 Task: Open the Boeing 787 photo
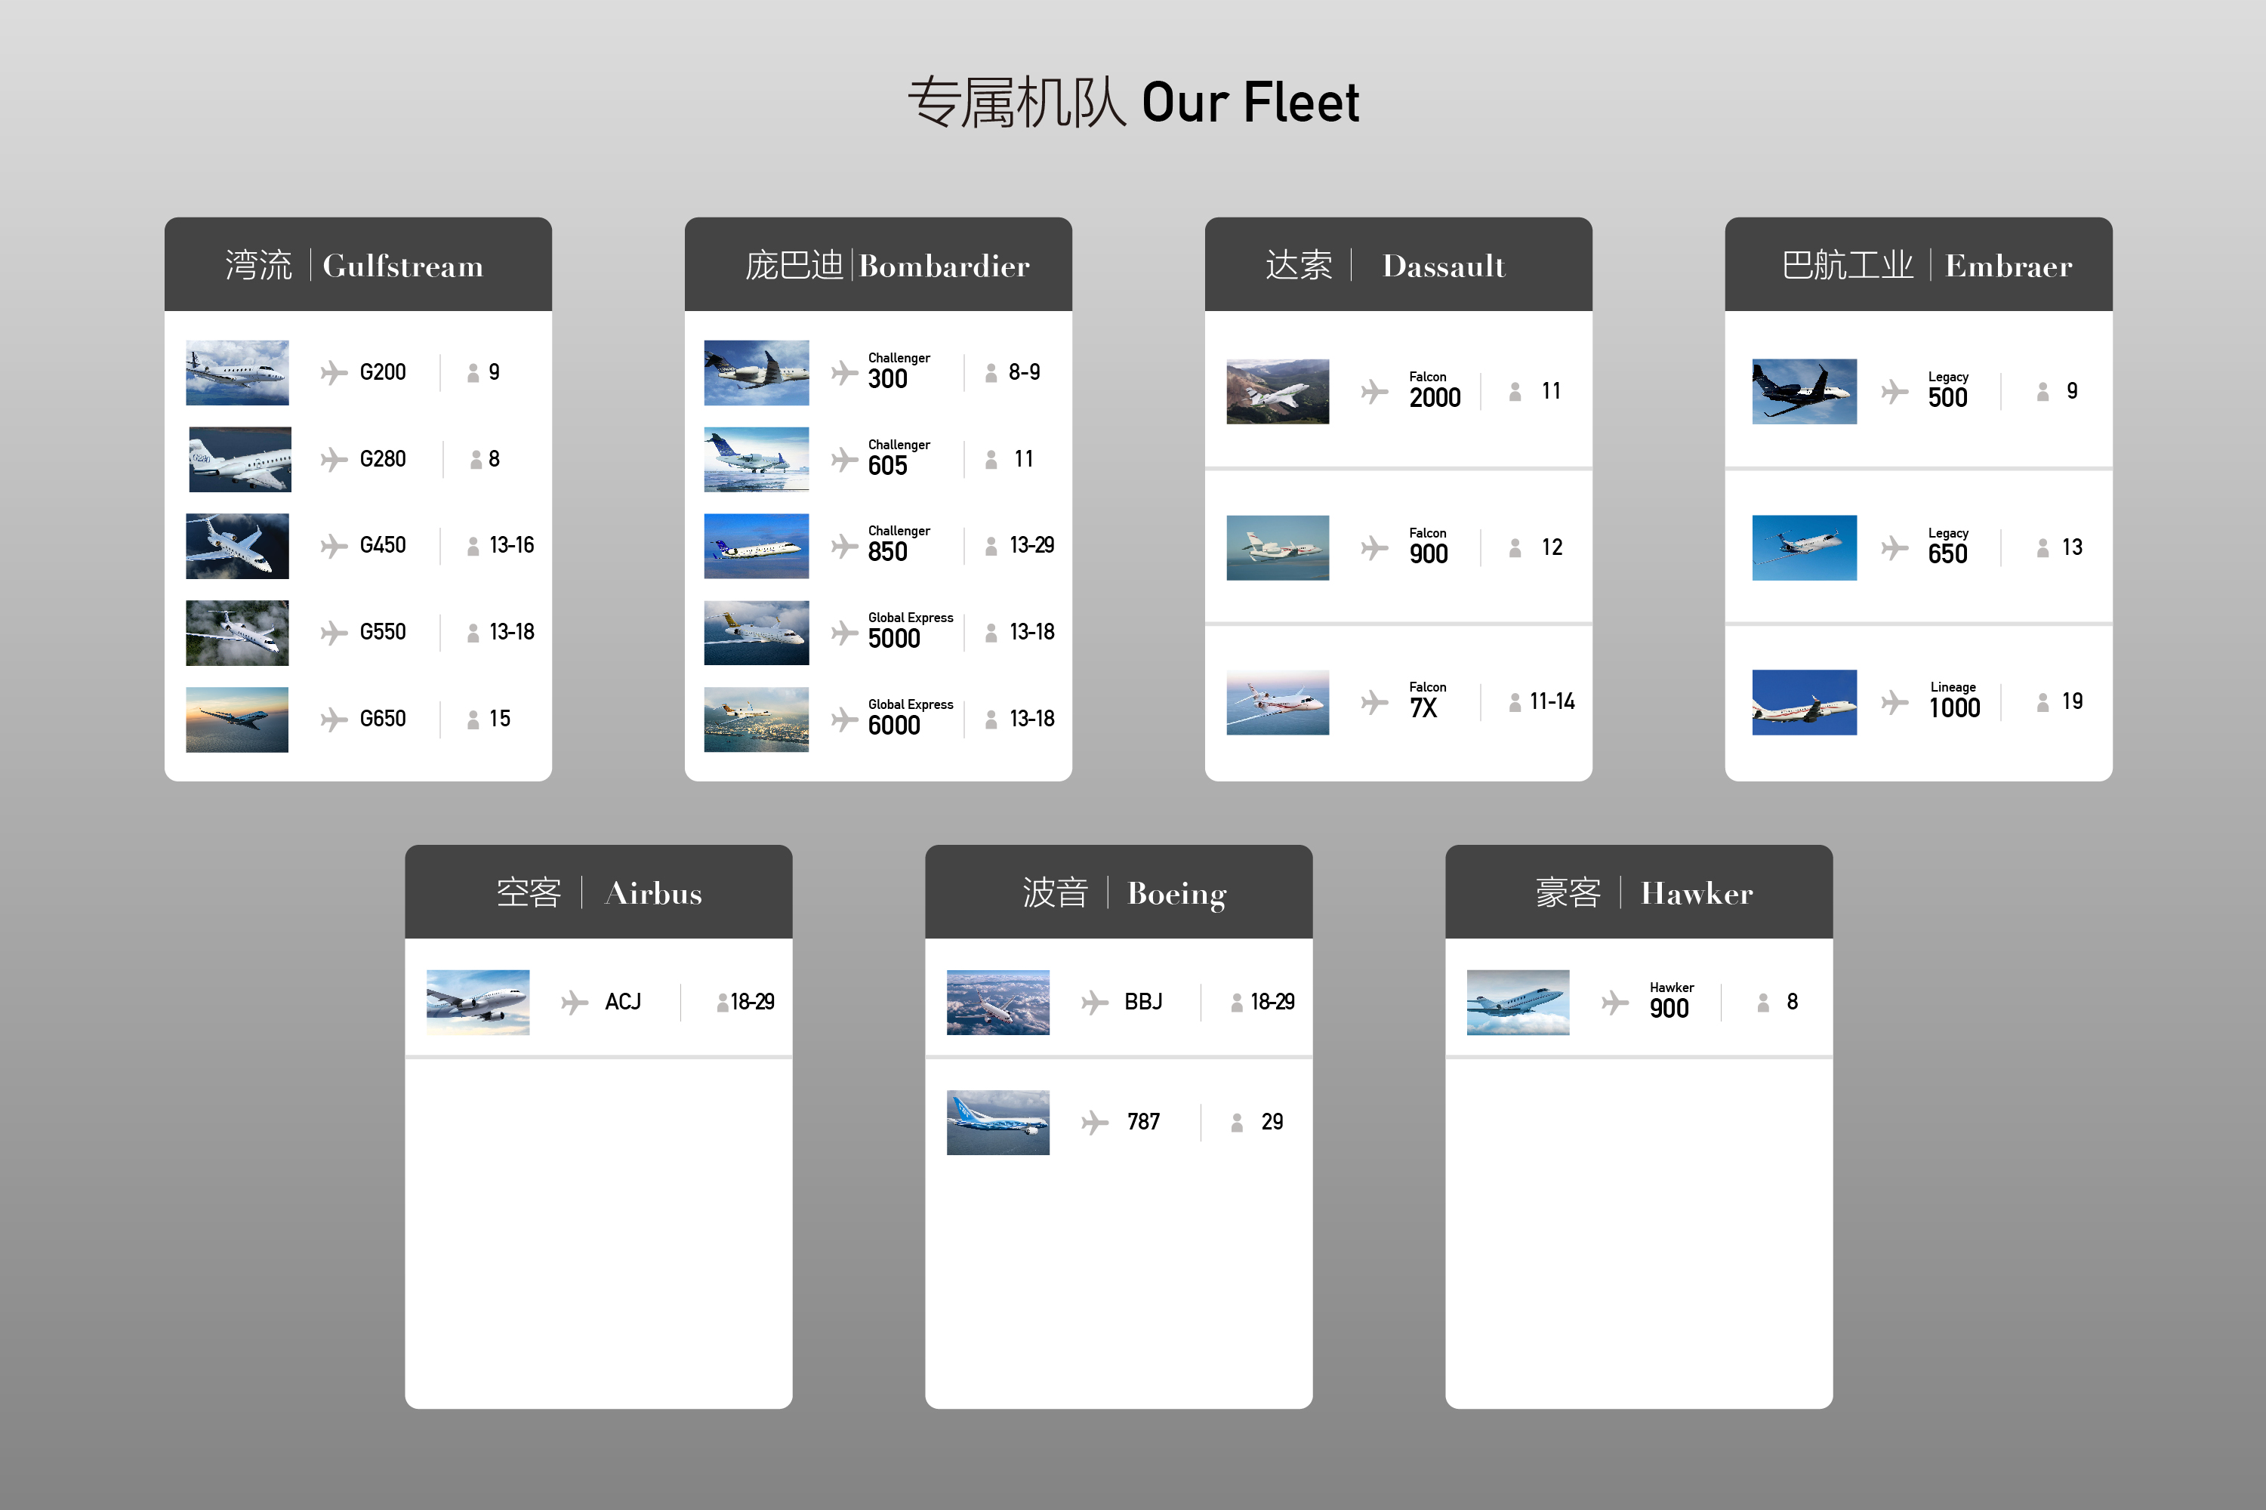(x=997, y=1122)
